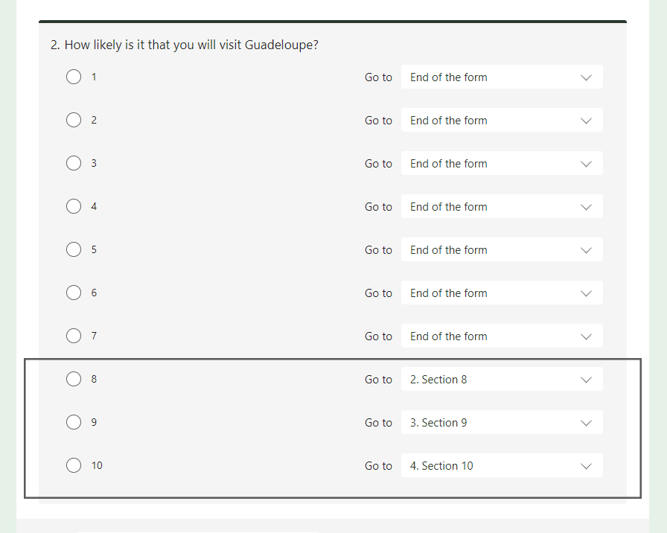Open End of the form dropdown for option 5
This screenshot has width=667, height=533.
tap(501, 249)
